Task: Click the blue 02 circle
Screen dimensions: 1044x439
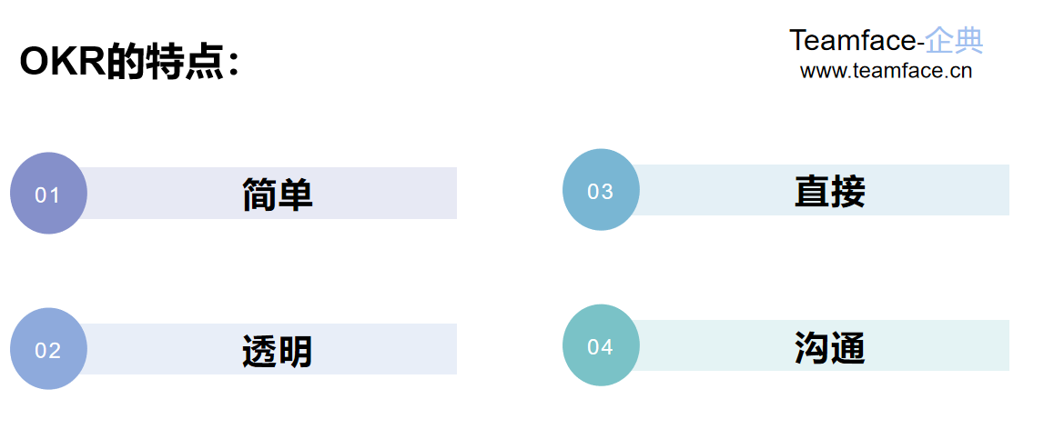Action: click(x=48, y=348)
